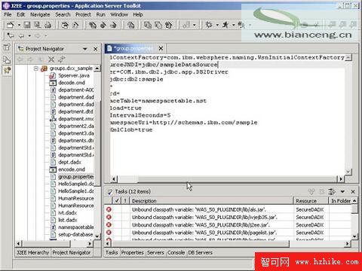The image size is (362, 271).
Task: Open the Debug dropdown arrow
Action: tap(217, 25)
